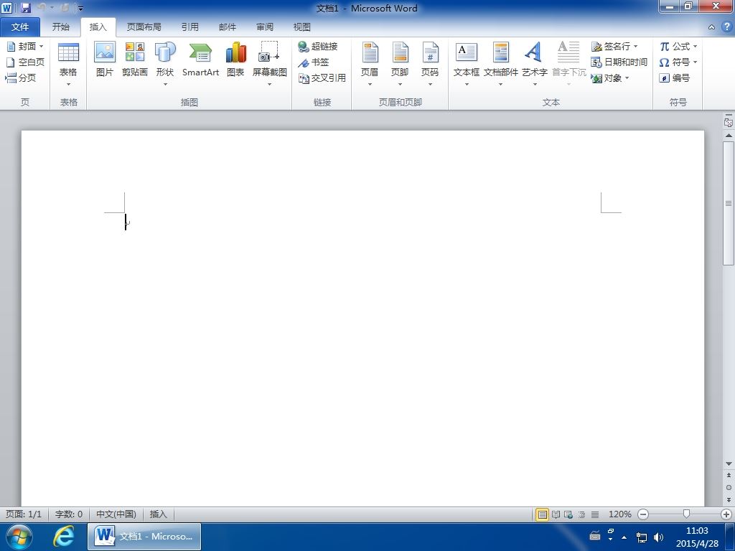The height and width of the screenshot is (551, 735).
Task: Click the vertical scrollbar thumb
Action: pos(729,203)
